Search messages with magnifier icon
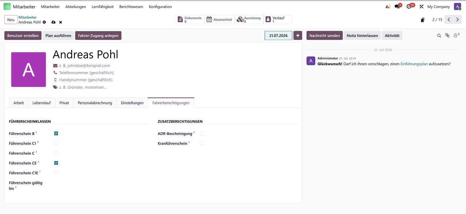 click(439, 35)
